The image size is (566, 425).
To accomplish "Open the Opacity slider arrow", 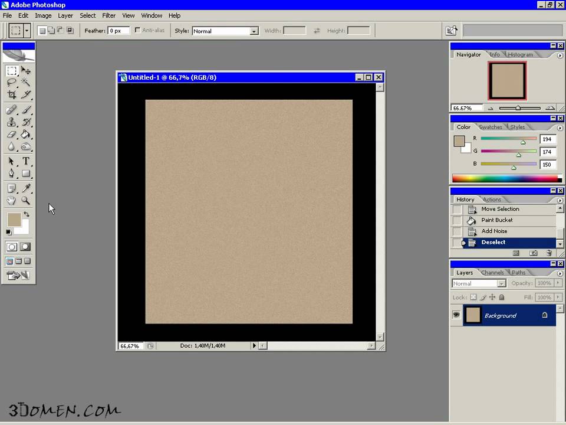I will point(558,283).
